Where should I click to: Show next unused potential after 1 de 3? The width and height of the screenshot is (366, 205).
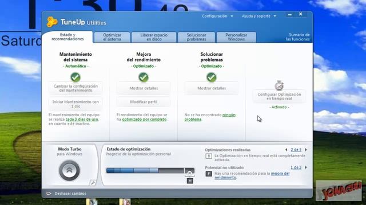tap(306, 167)
